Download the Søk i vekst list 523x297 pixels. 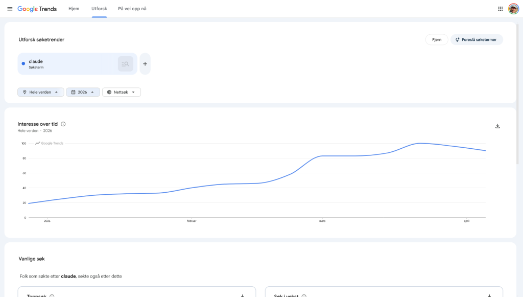tap(489, 295)
